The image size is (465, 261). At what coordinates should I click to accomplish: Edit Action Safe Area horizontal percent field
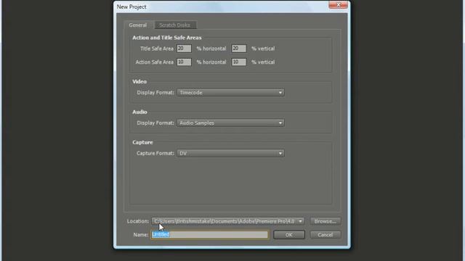pyautogui.click(x=184, y=62)
